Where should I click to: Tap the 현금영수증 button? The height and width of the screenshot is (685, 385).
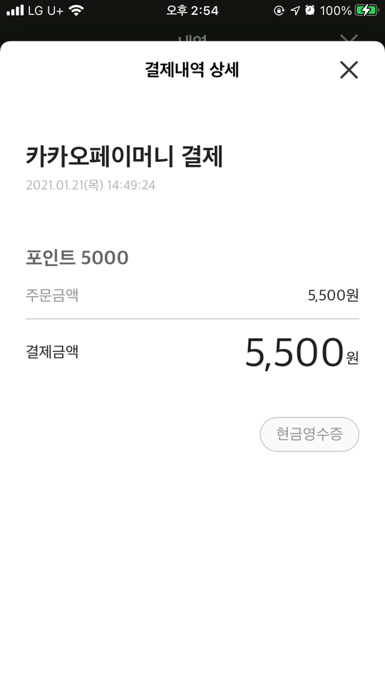point(309,435)
